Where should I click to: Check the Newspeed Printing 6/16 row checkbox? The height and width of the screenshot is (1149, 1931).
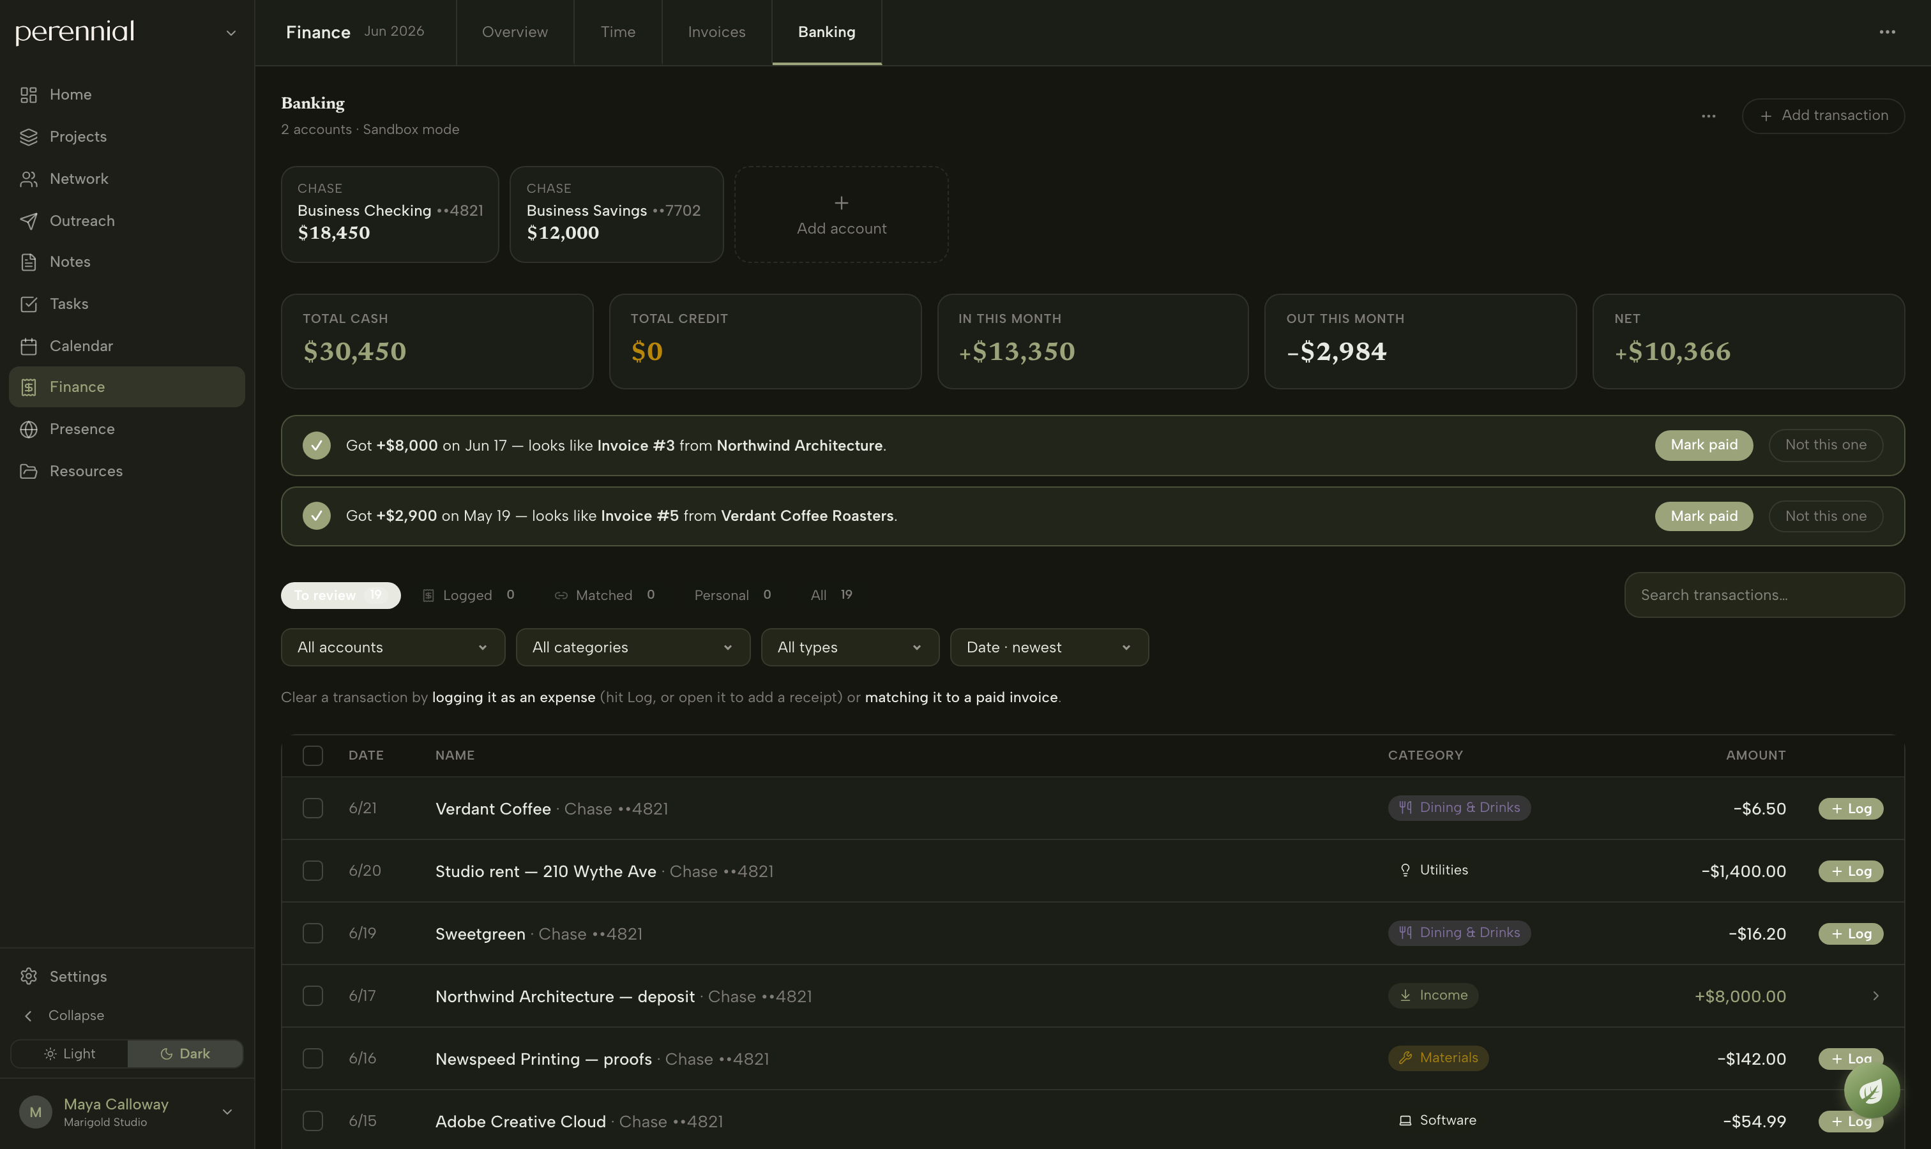tap(312, 1058)
